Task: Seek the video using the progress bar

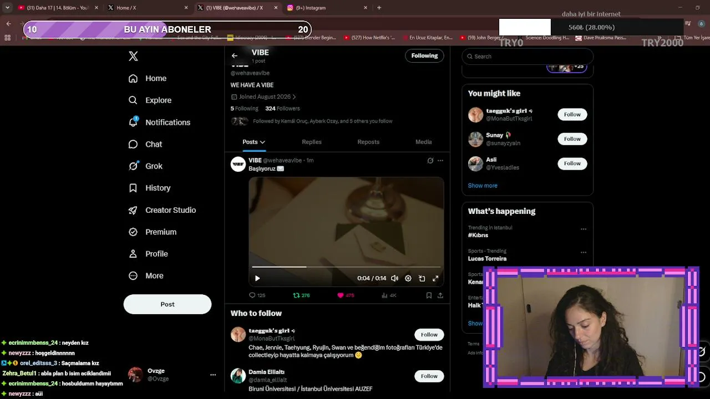Action: pos(346,267)
